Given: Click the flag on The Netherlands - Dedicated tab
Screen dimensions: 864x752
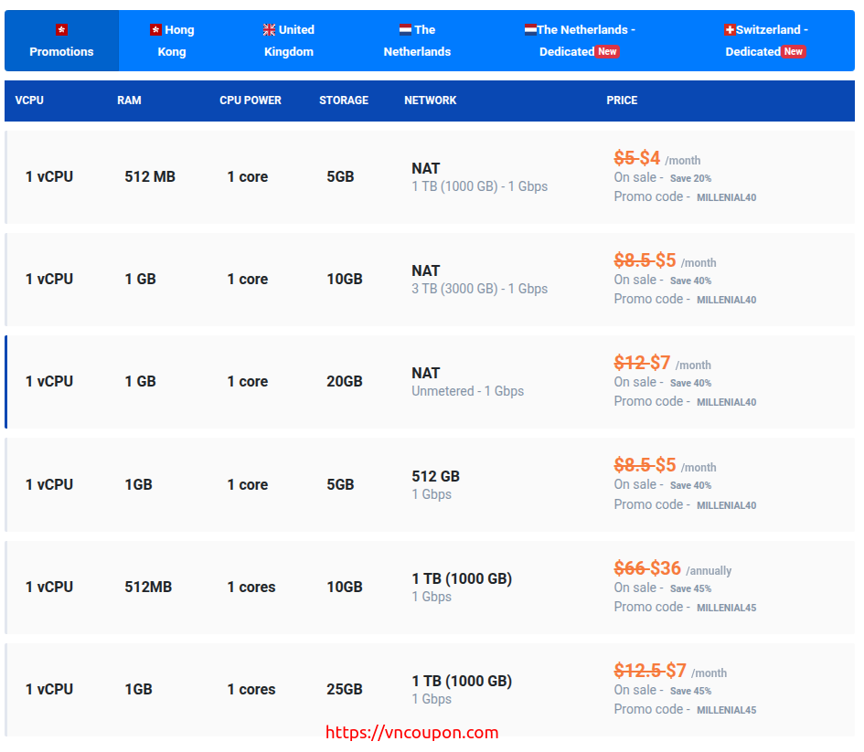Looking at the screenshot, I should tap(530, 30).
